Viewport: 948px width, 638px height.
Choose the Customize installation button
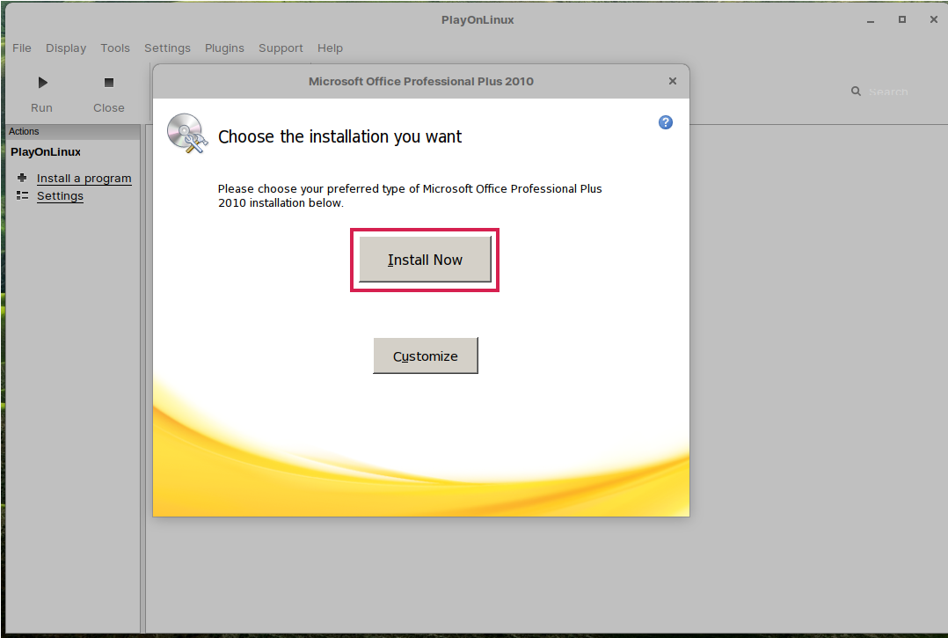426,356
